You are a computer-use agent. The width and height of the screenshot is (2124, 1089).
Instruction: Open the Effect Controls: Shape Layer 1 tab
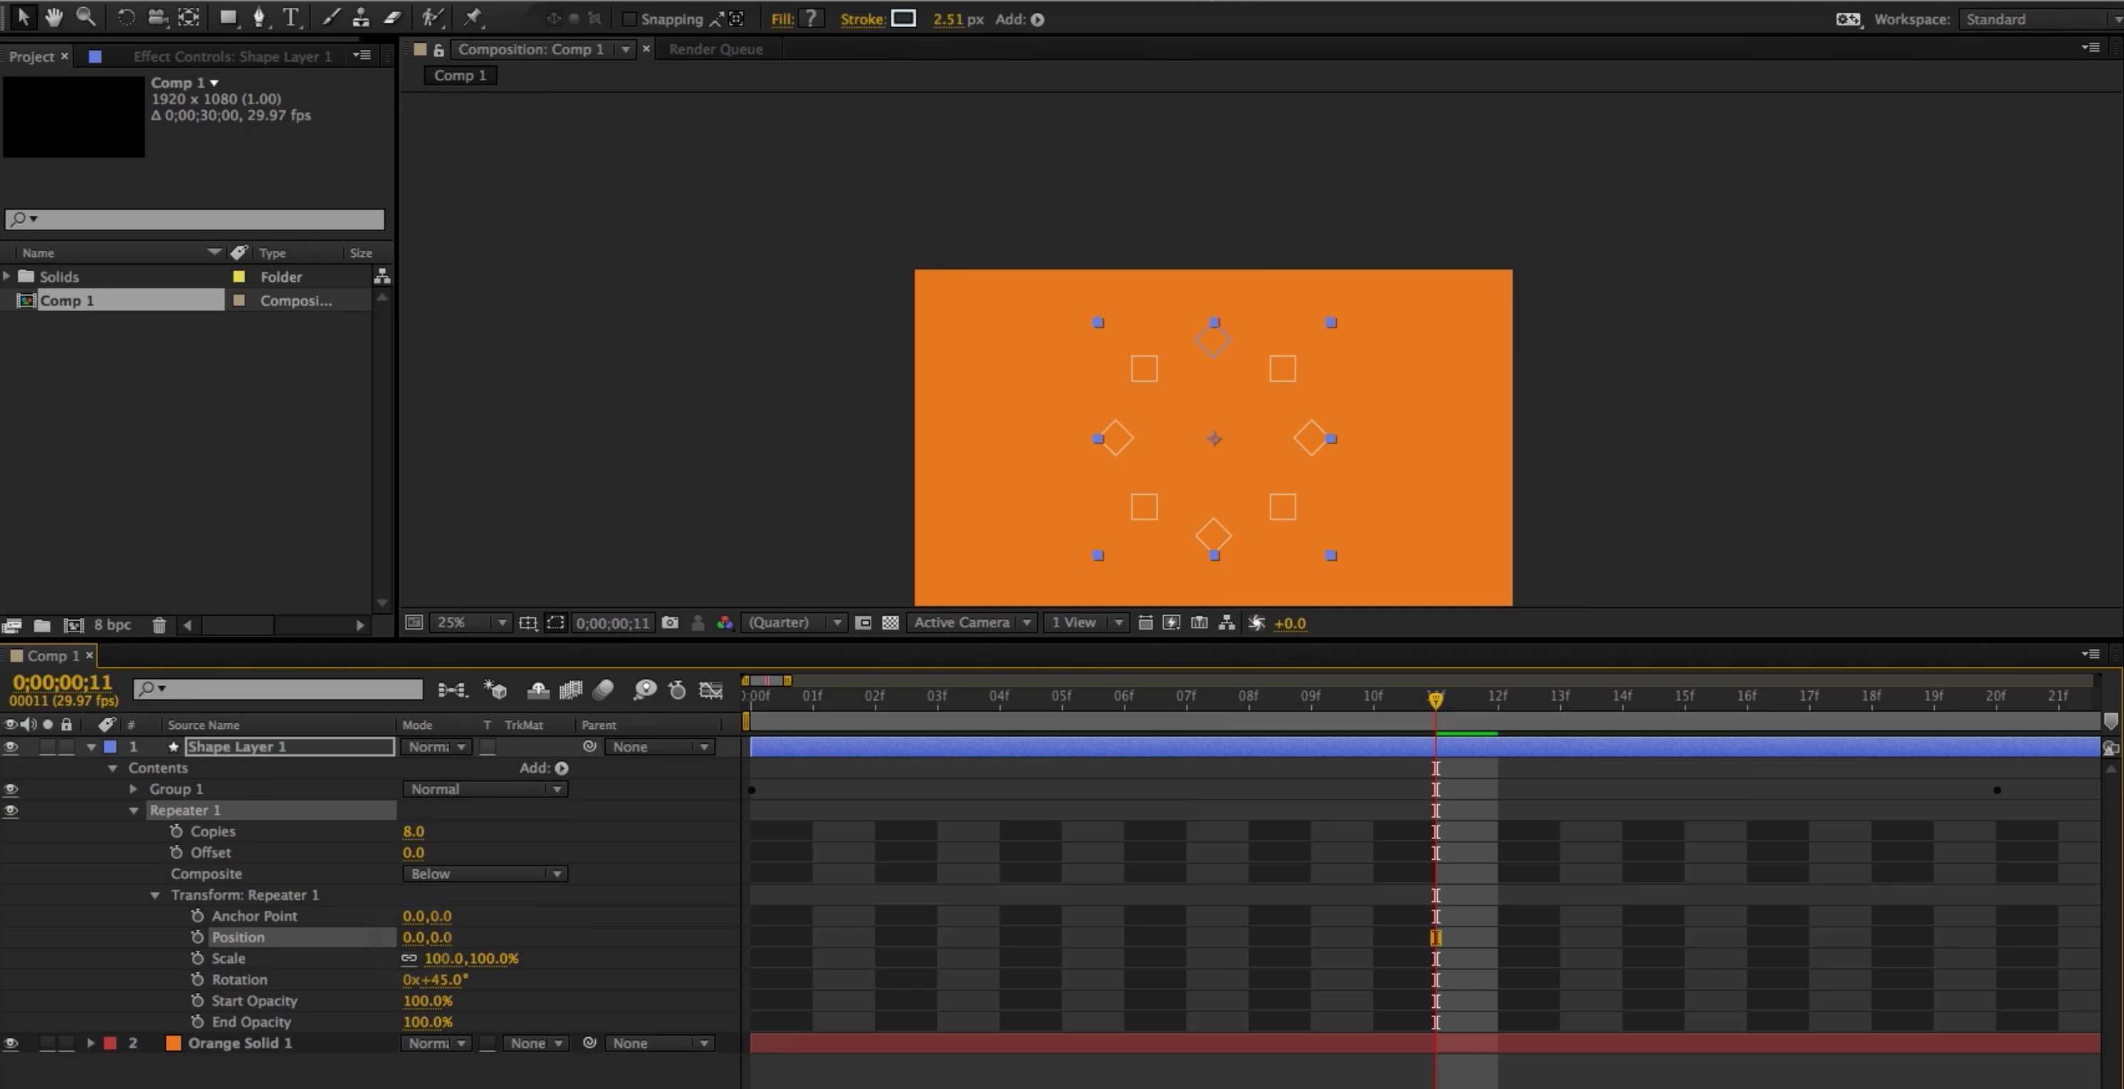click(232, 56)
